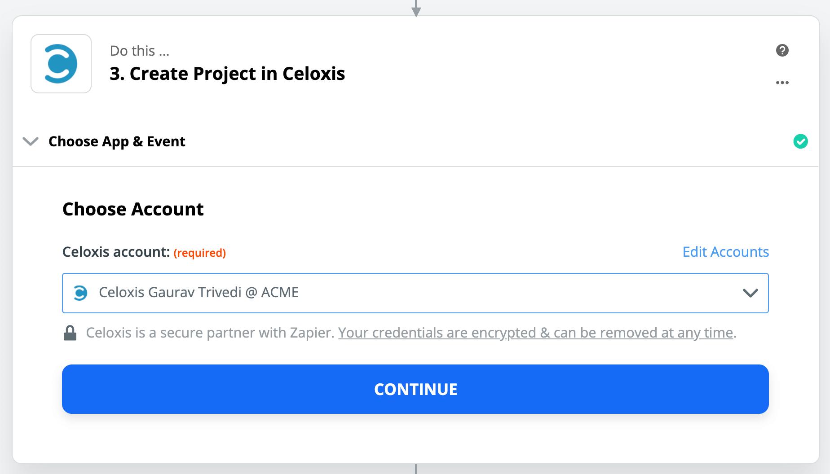Collapse the Choose App & Event chevron
Screen dimensions: 830x474
click(x=31, y=141)
